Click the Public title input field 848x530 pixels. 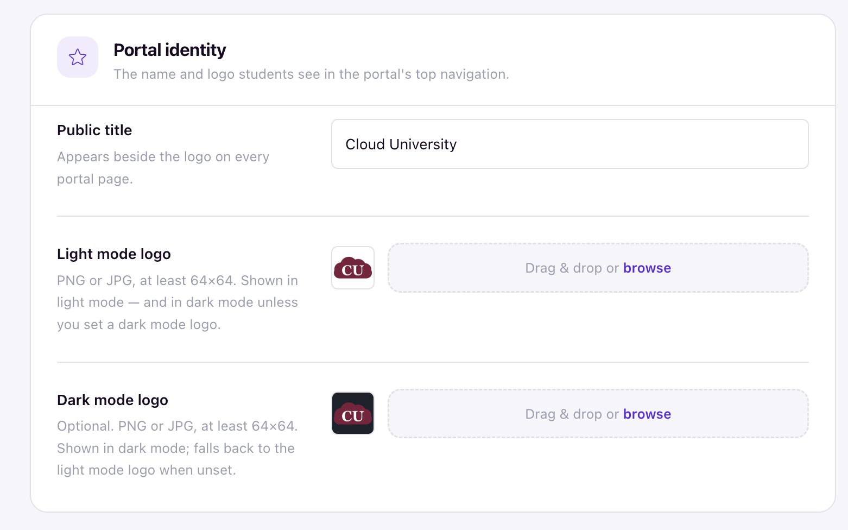point(570,144)
